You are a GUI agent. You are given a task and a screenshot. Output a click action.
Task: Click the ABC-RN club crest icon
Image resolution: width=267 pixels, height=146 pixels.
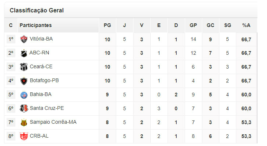24,53
